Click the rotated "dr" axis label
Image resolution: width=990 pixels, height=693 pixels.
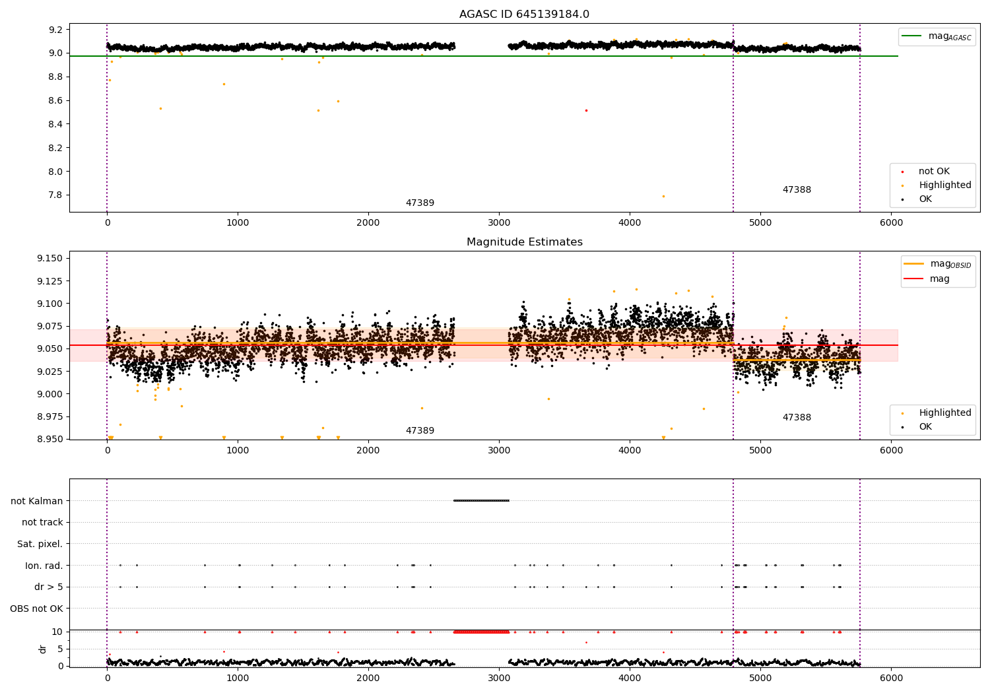[x=43, y=649]
